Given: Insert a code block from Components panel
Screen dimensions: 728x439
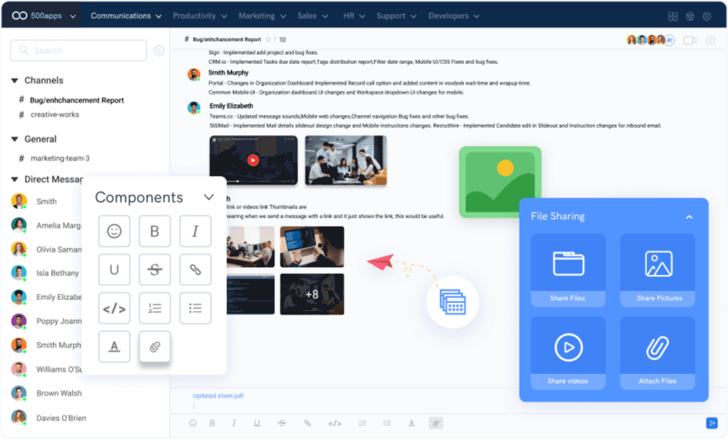Looking at the screenshot, I should [x=114, y=308].
